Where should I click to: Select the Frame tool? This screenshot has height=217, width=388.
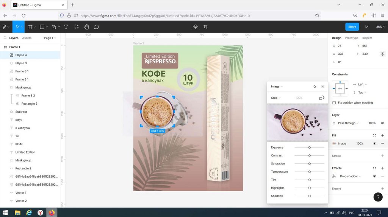(30, 27)
